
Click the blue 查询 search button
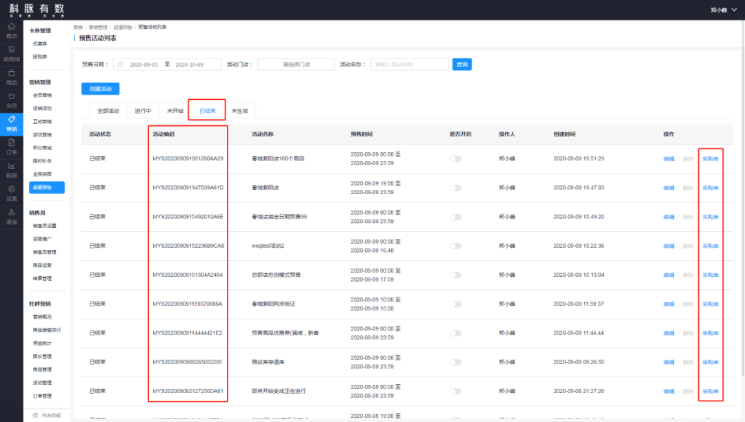[461, 65]
